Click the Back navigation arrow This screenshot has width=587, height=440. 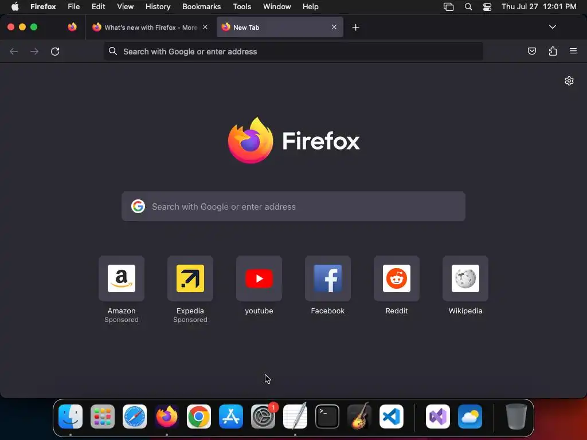click(x=14, y=51)
